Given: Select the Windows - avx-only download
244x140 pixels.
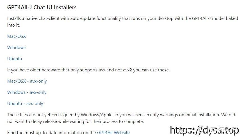Looking at the screenshot, I should [x=27, y=92].
